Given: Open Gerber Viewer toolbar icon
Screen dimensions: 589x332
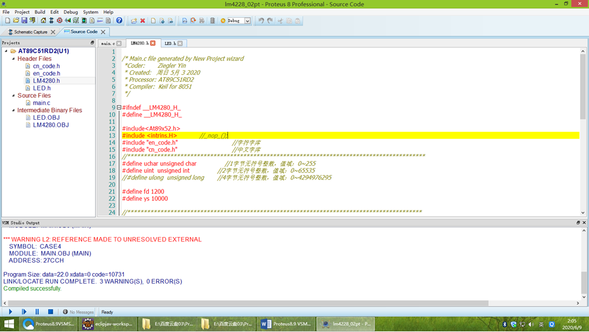Looking at the screenshot, I should point(76,21).
